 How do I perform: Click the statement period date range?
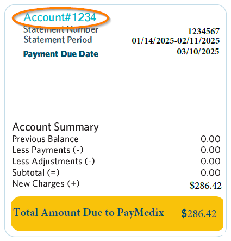pyautogui.click(x=176, y=40)
